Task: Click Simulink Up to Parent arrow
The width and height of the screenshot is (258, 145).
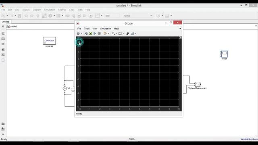Action: (x=37, y=16)
